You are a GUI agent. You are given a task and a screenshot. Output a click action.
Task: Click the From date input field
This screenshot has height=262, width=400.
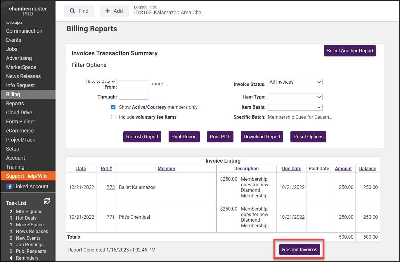click(x=133, y=84)
